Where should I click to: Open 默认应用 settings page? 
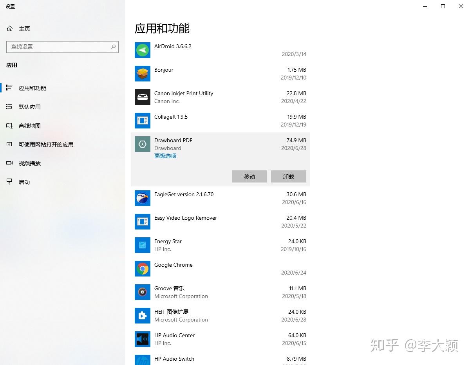[30, 107]
